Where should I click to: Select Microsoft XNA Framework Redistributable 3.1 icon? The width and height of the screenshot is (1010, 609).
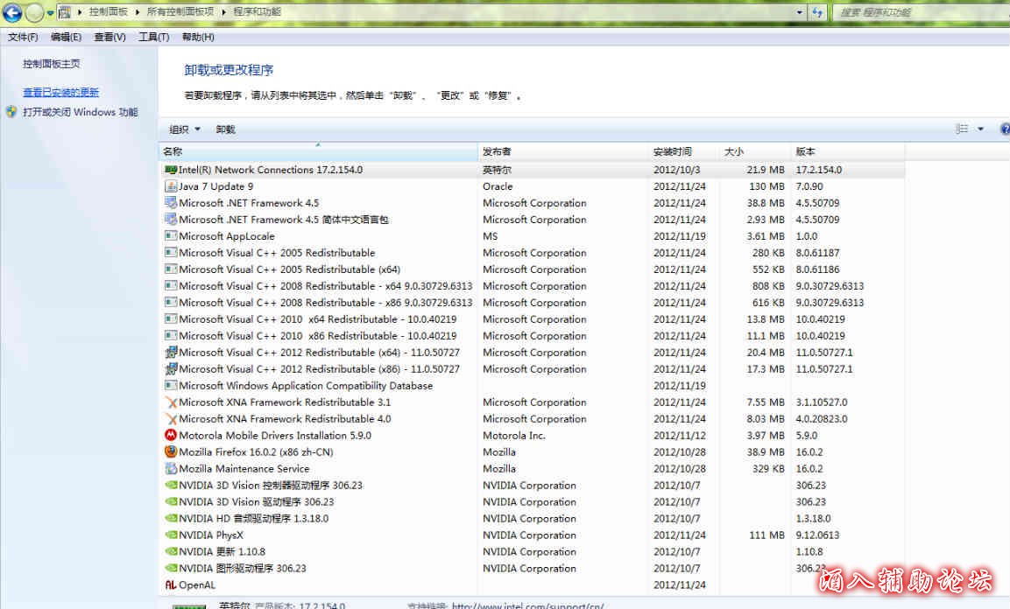[171, 402]
